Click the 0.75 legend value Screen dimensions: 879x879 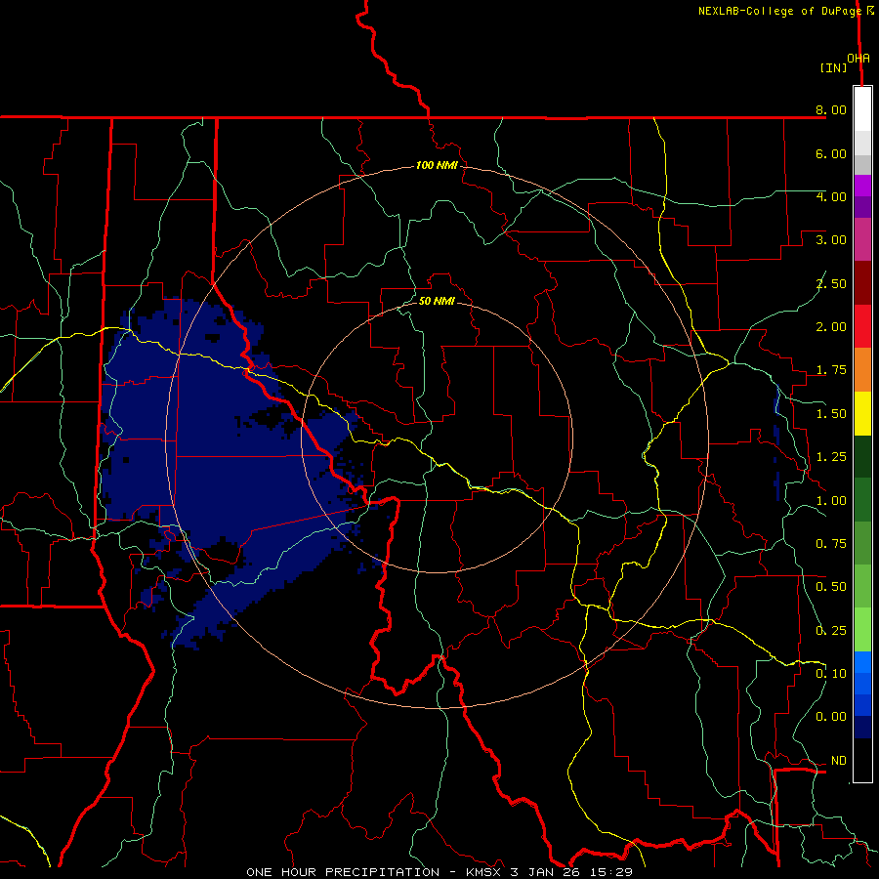[831, 544]
